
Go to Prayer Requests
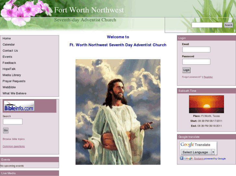(x=14, y=81)
